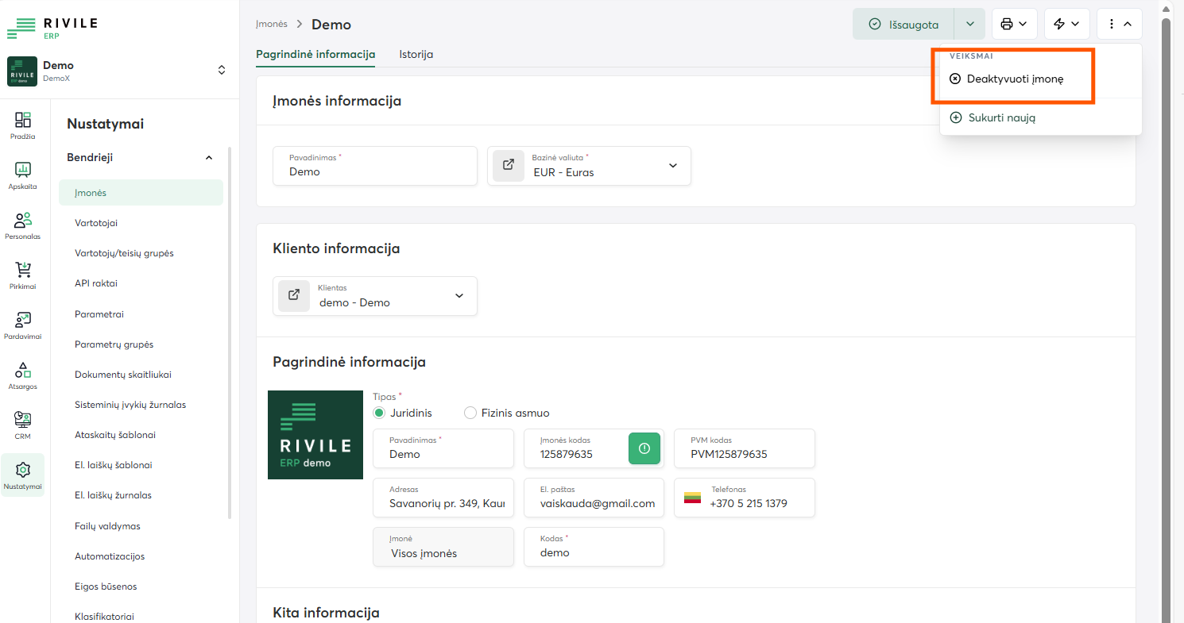The height and width of the screenshot is (623, 1184).
Task: Collapse the Bendrieji settings section
Action: 209,158
